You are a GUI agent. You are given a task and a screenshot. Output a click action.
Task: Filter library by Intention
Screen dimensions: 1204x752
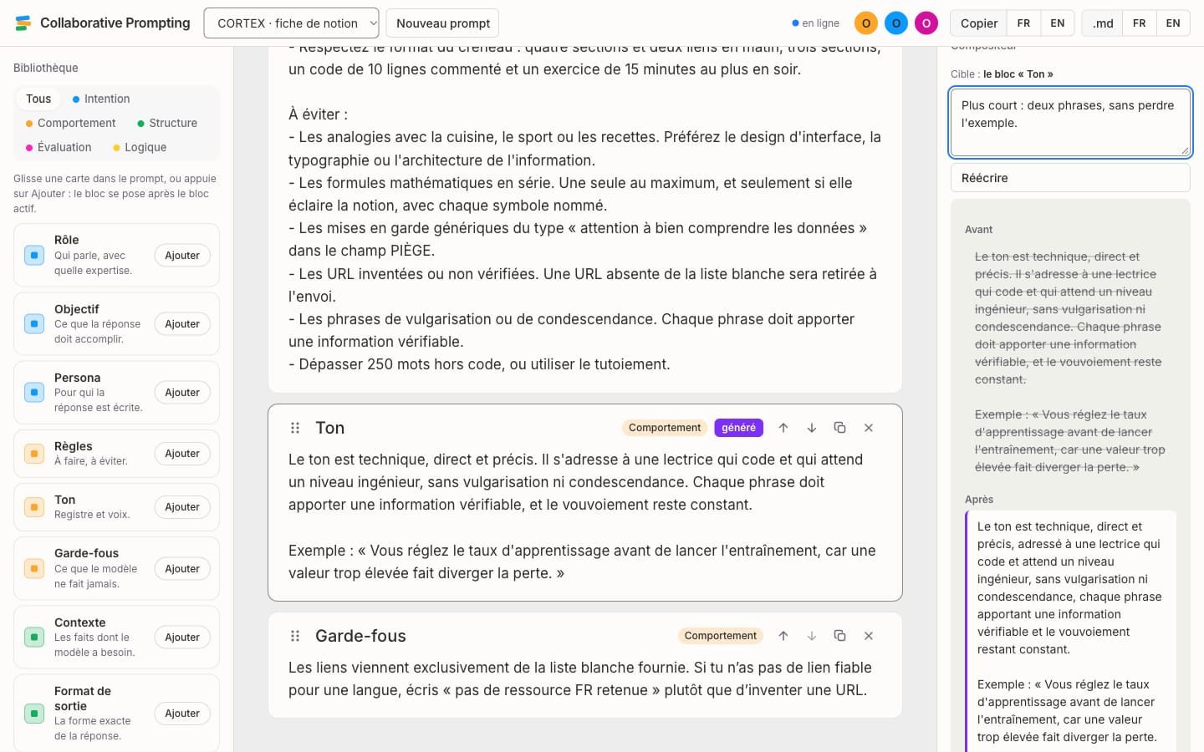(x=100, y=99)
